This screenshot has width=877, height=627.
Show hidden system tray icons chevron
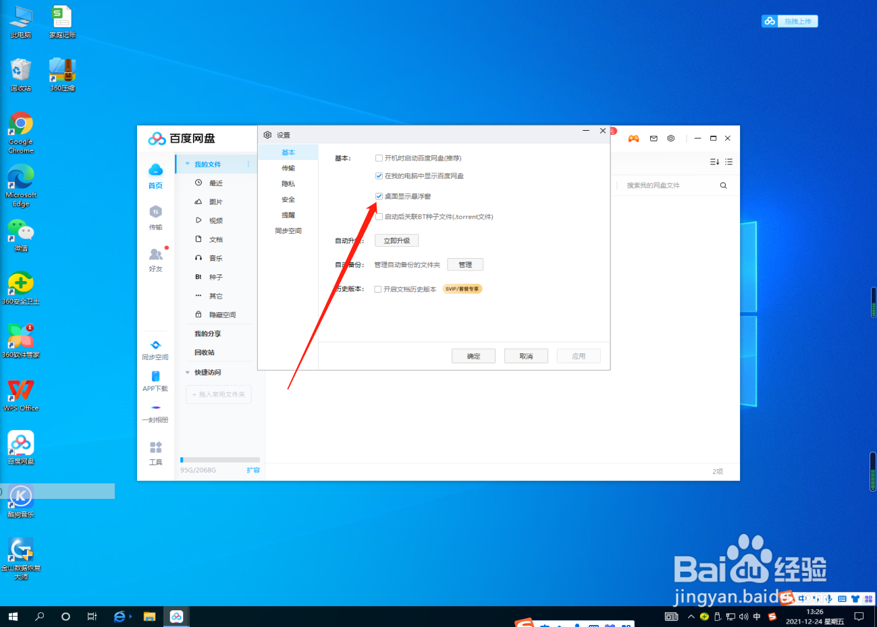click(x=691, y=616)
